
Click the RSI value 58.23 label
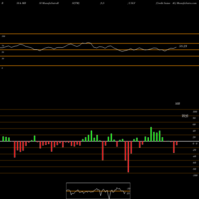[x=183, y=46]
